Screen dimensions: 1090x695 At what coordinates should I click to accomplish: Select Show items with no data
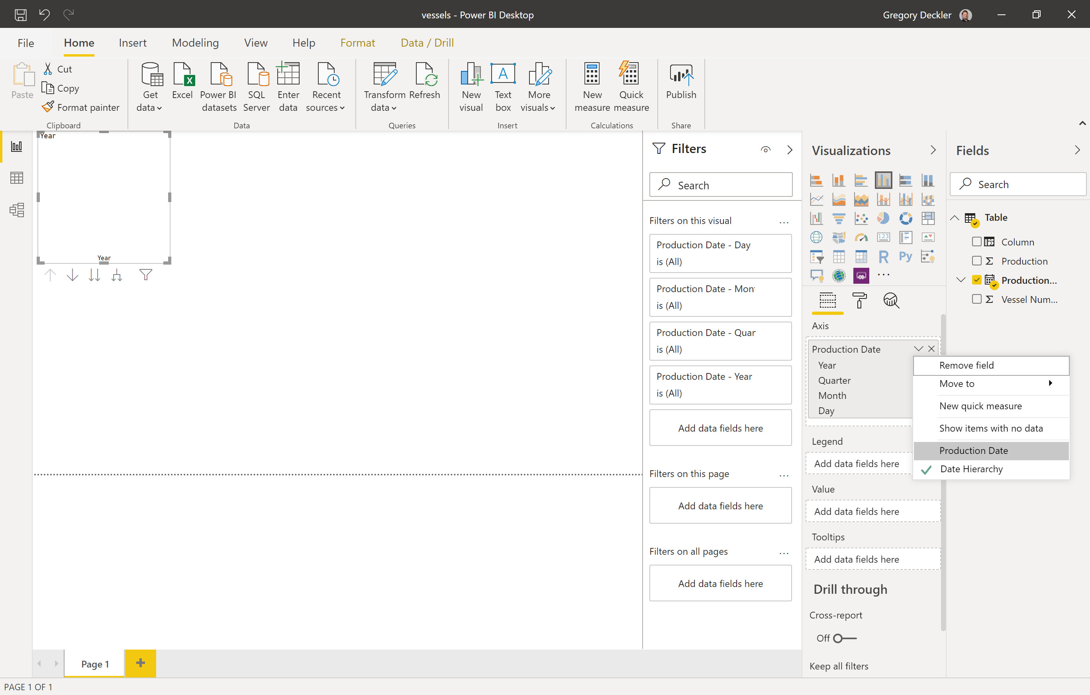click(991, 428)
